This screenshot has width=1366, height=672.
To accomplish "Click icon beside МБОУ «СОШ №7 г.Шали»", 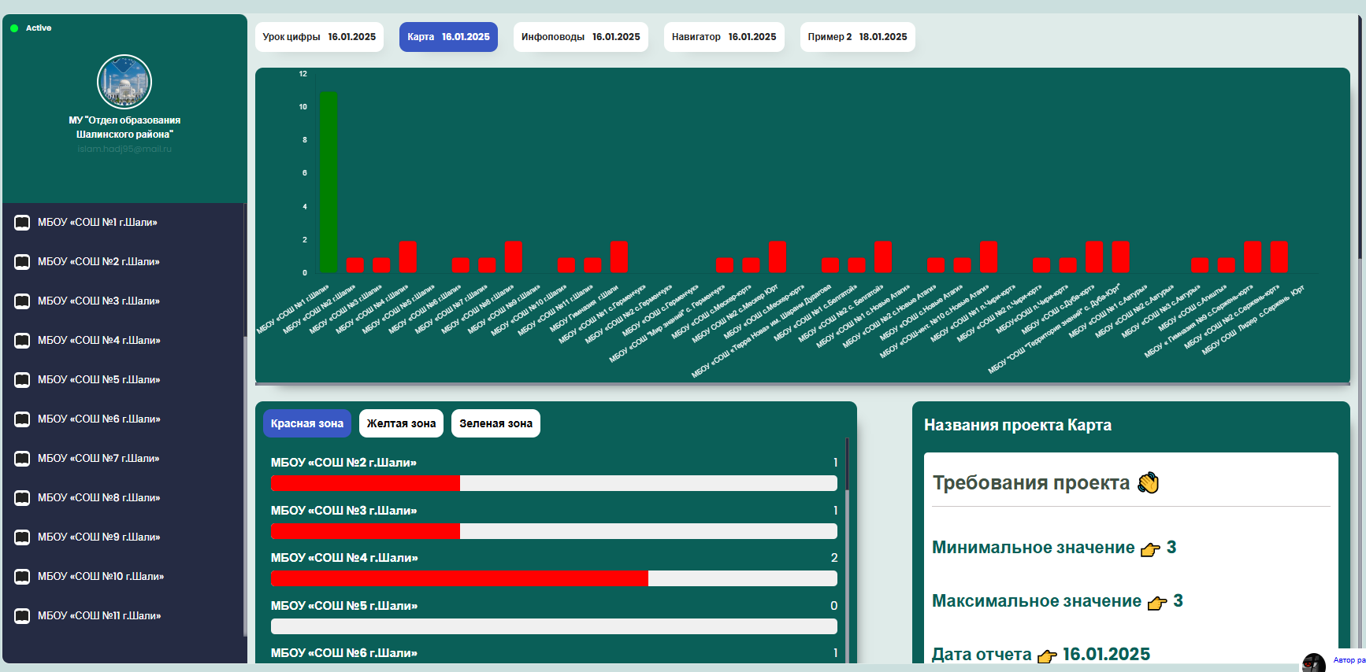I will tap(22, 459).
